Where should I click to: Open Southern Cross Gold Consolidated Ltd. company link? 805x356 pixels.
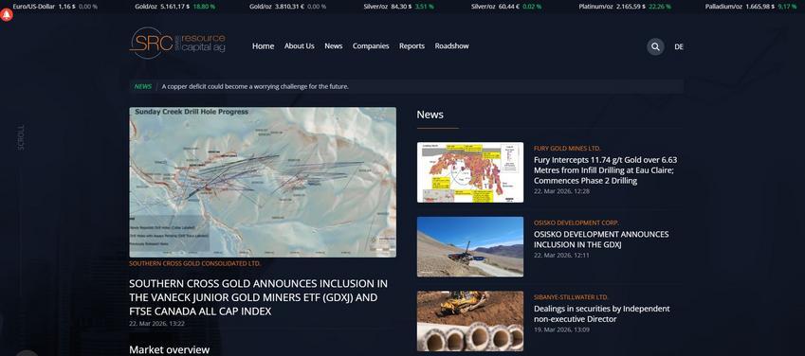[195, 263]
